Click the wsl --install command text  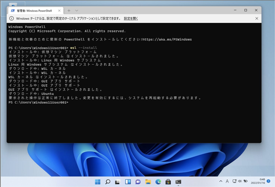(x=83, y=48)
